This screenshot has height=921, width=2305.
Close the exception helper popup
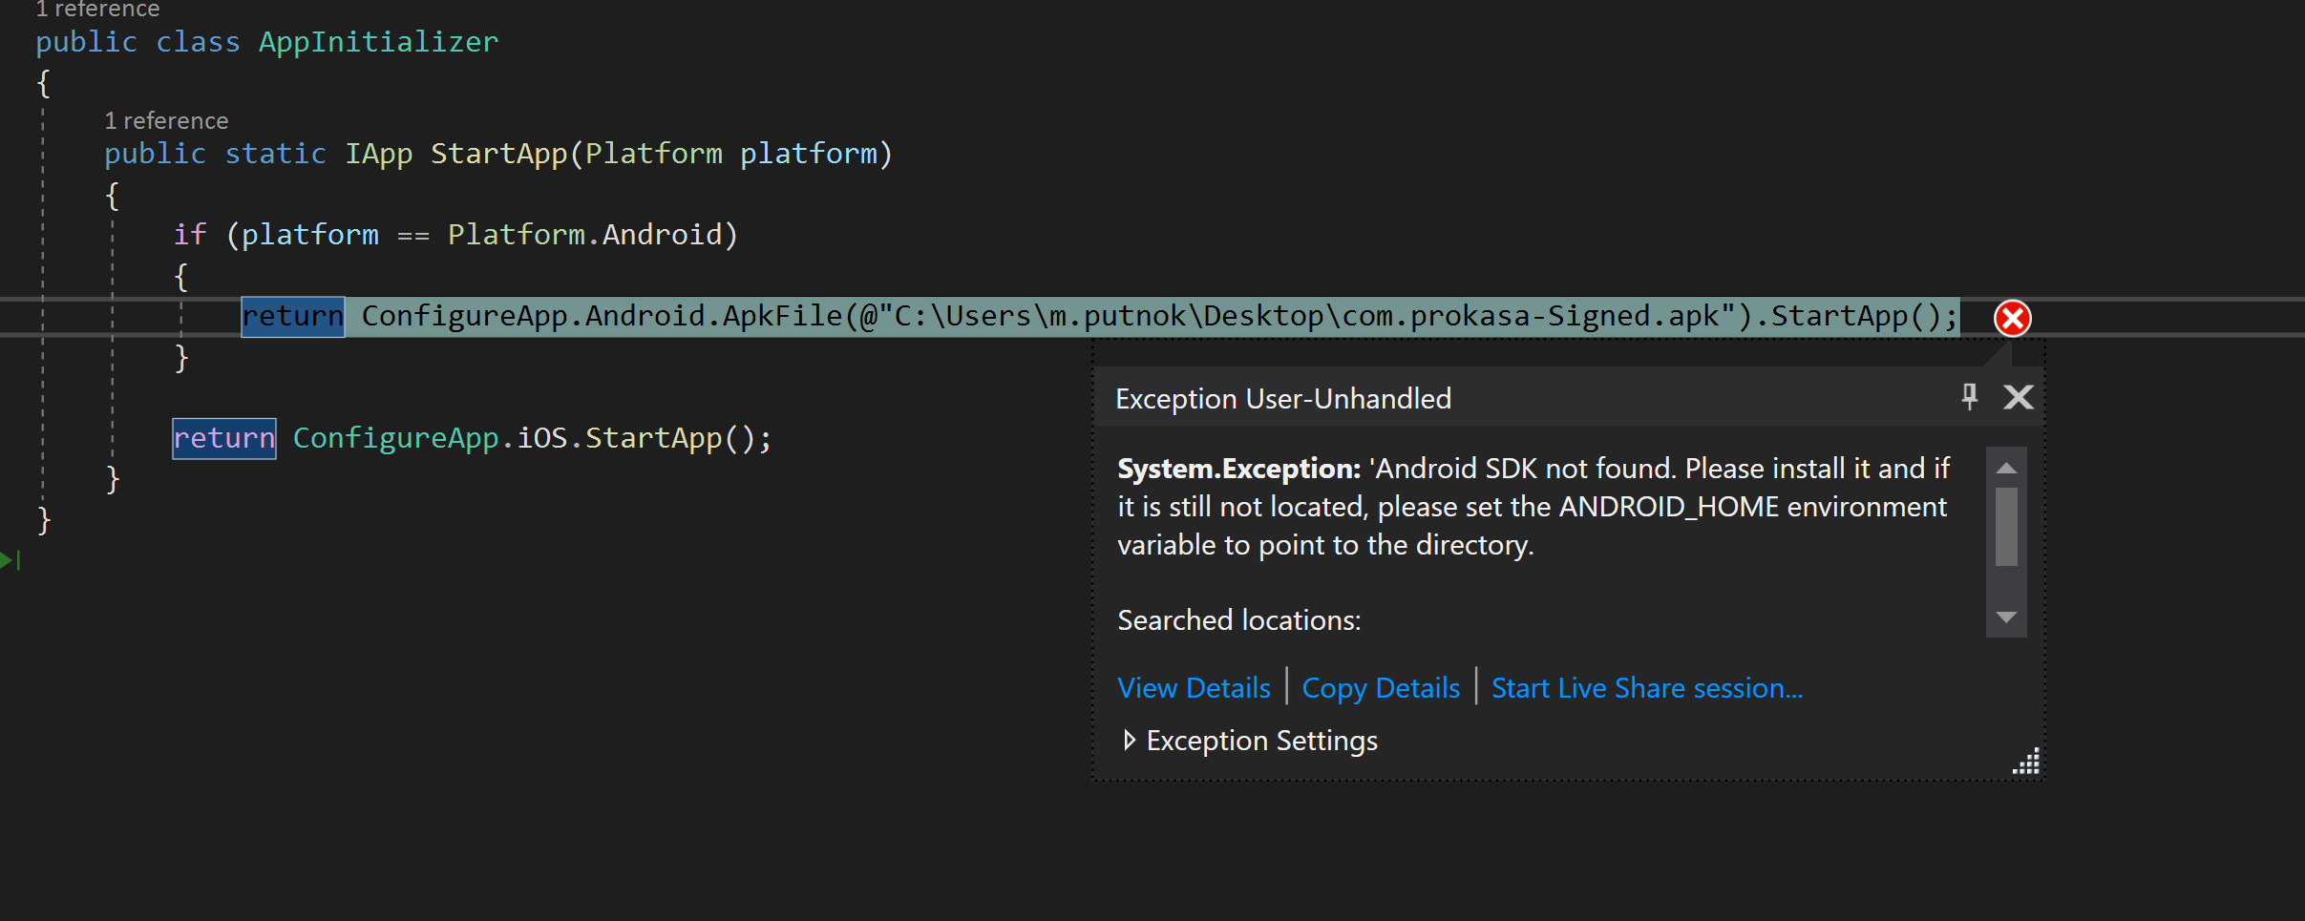tap(2018, 396)
